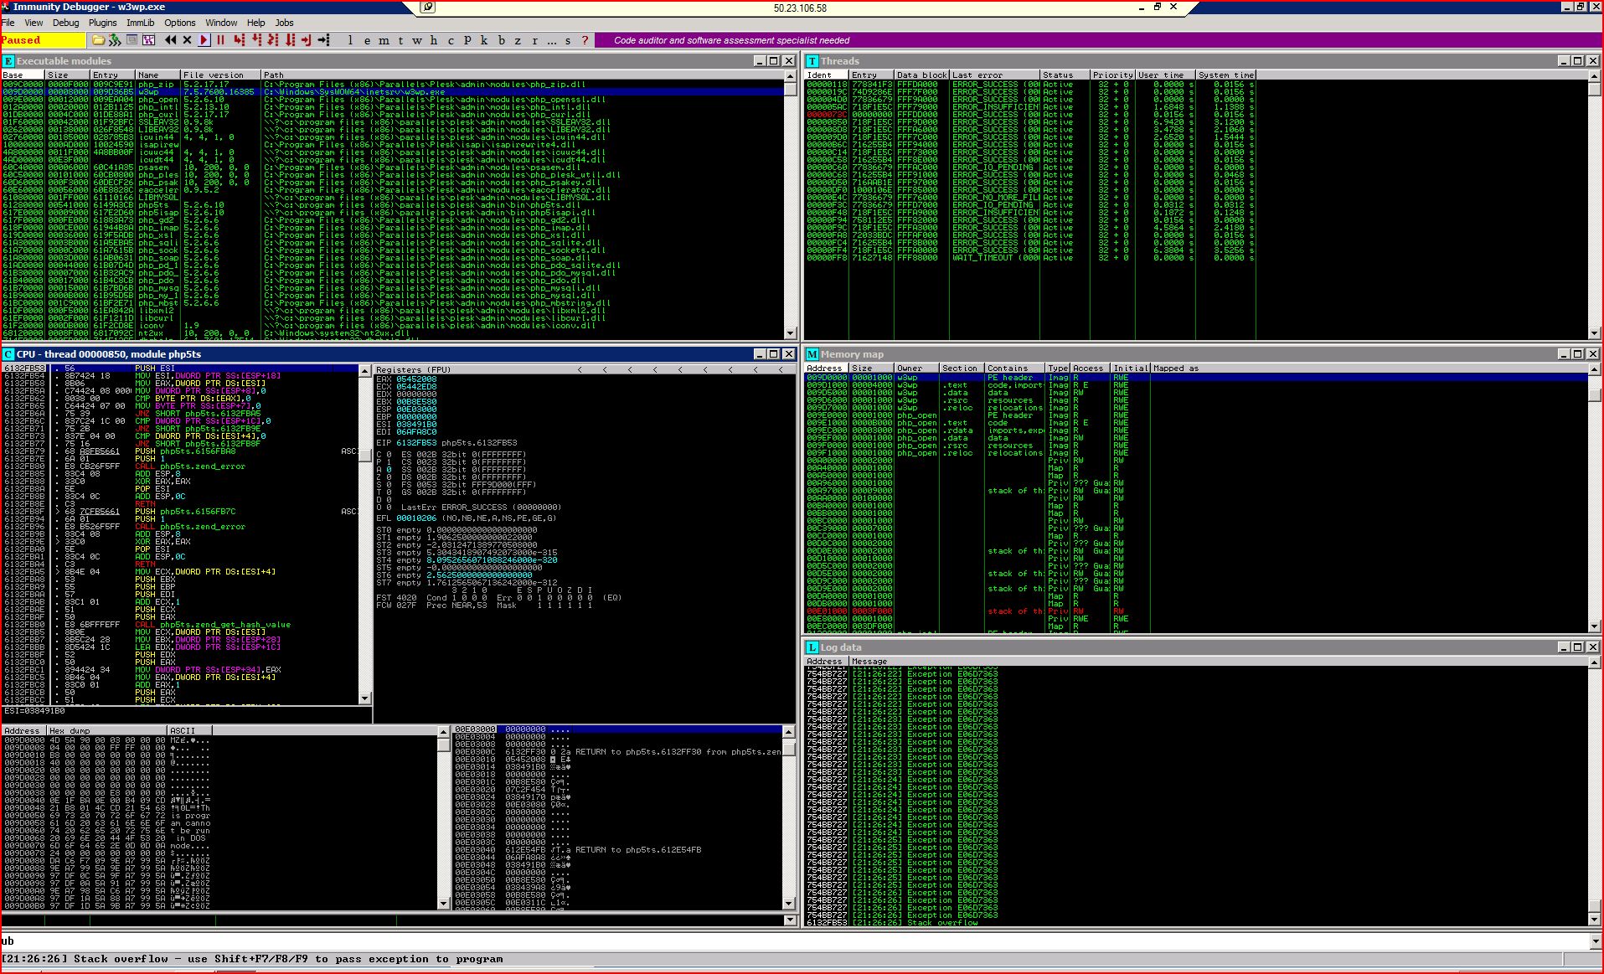The height and width of the screenshot is (974, 1604).
Task: Open the View menu
Action: [x=34, y=23]
